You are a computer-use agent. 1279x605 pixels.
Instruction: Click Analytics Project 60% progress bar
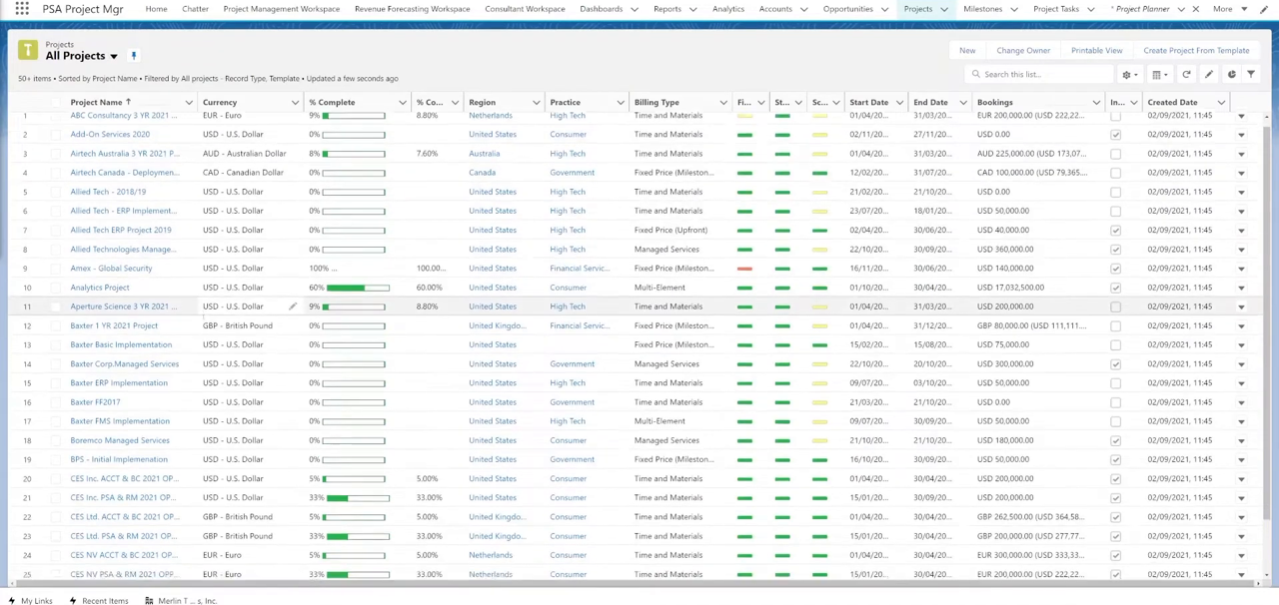point(358,288)
